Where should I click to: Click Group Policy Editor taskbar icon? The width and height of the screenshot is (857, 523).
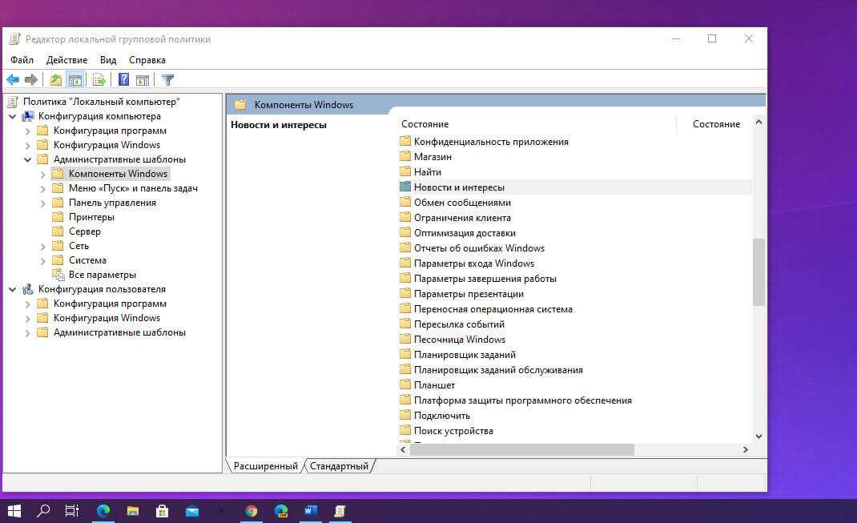click(340, 511)
